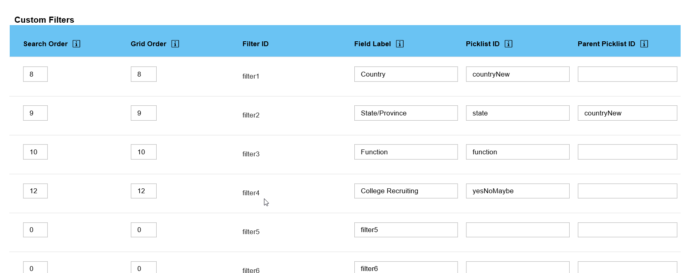The width and height of the screenshot is (694, 273).
Task: Select the filter6 field label input
Action: coord(406,267)
